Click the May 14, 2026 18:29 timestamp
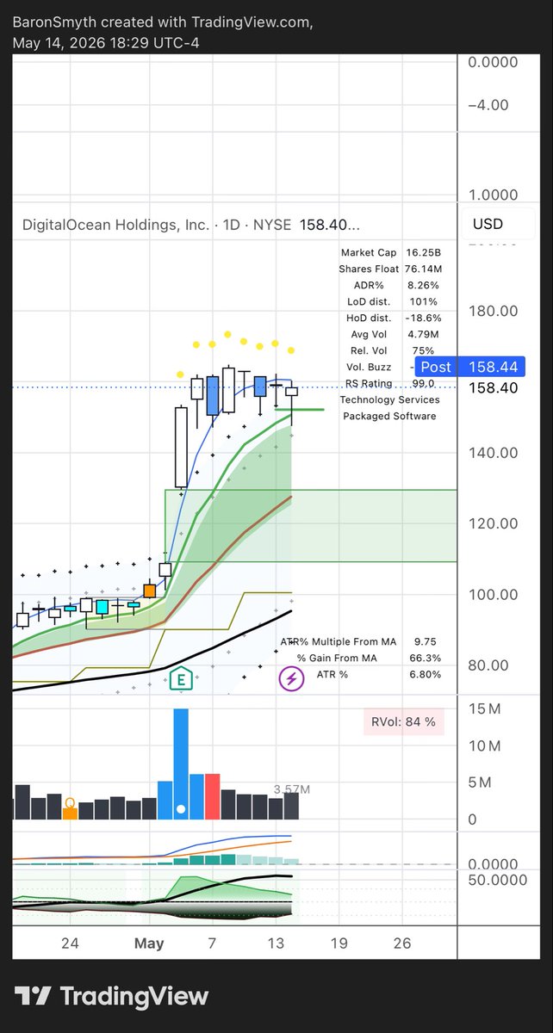 pos(106,43)
